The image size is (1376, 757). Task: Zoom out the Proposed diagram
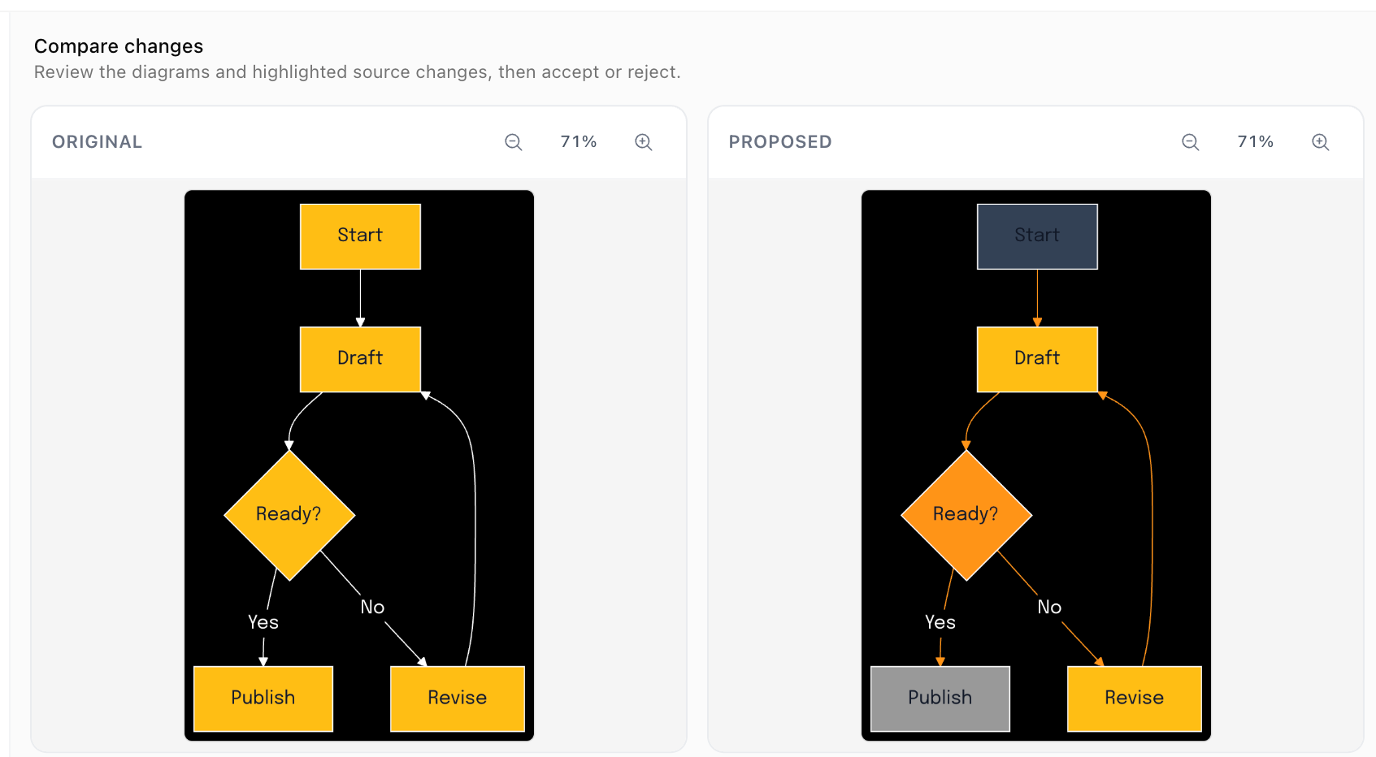(x=1190, y=142)
